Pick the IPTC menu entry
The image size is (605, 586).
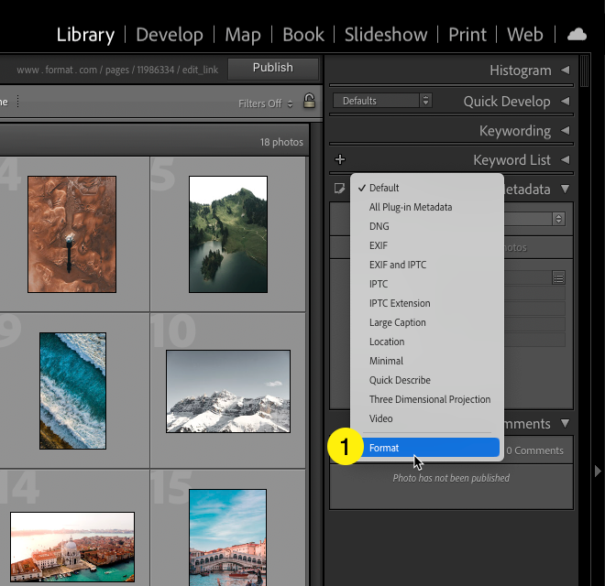click(427, 284)
